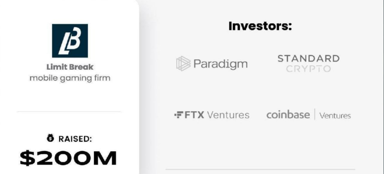
Task: Open the Paradigm investor wordmark
Action: 220,64
